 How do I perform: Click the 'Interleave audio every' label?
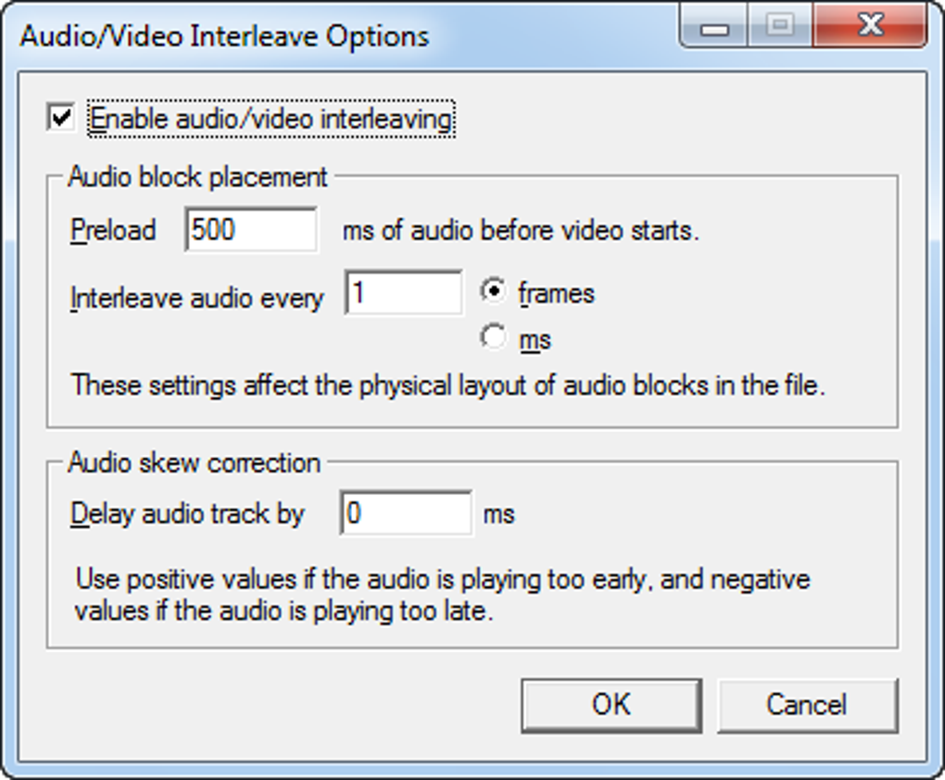tap(197, 298)
